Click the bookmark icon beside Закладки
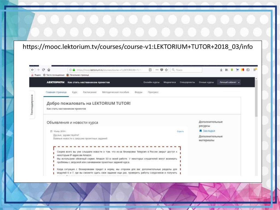The height and width of the screenshot is (210, 280). click(200, 131)
